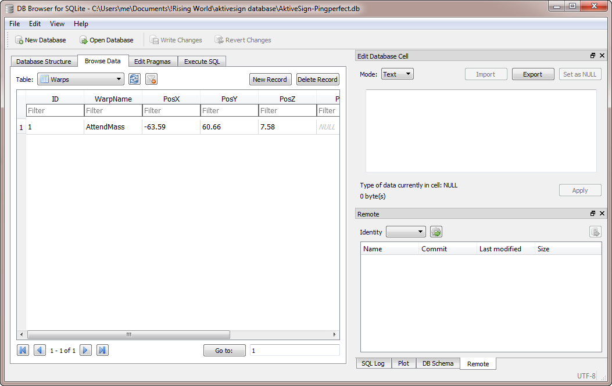This screenshot has height=386, width=612.
Task: Jump to the last record using the navigation arrow
Action: [x=102, y=350]
